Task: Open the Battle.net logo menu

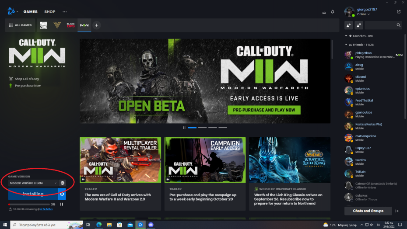Action: pos(11,11)
